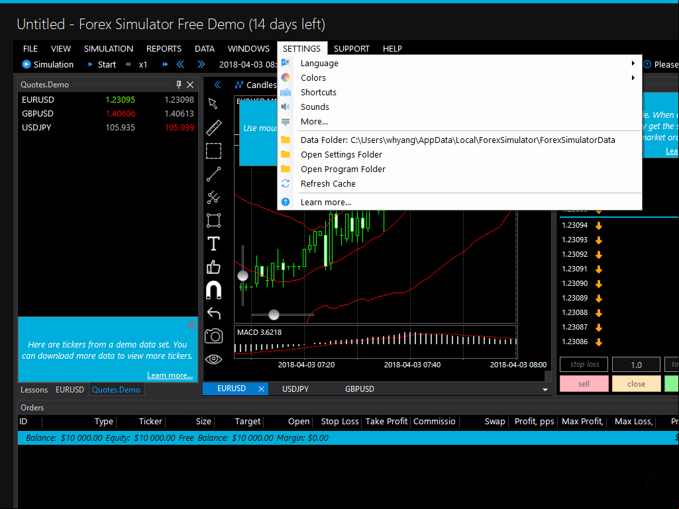Click the Take Profit column header
The image size is (679, 509).
point(386,421)
